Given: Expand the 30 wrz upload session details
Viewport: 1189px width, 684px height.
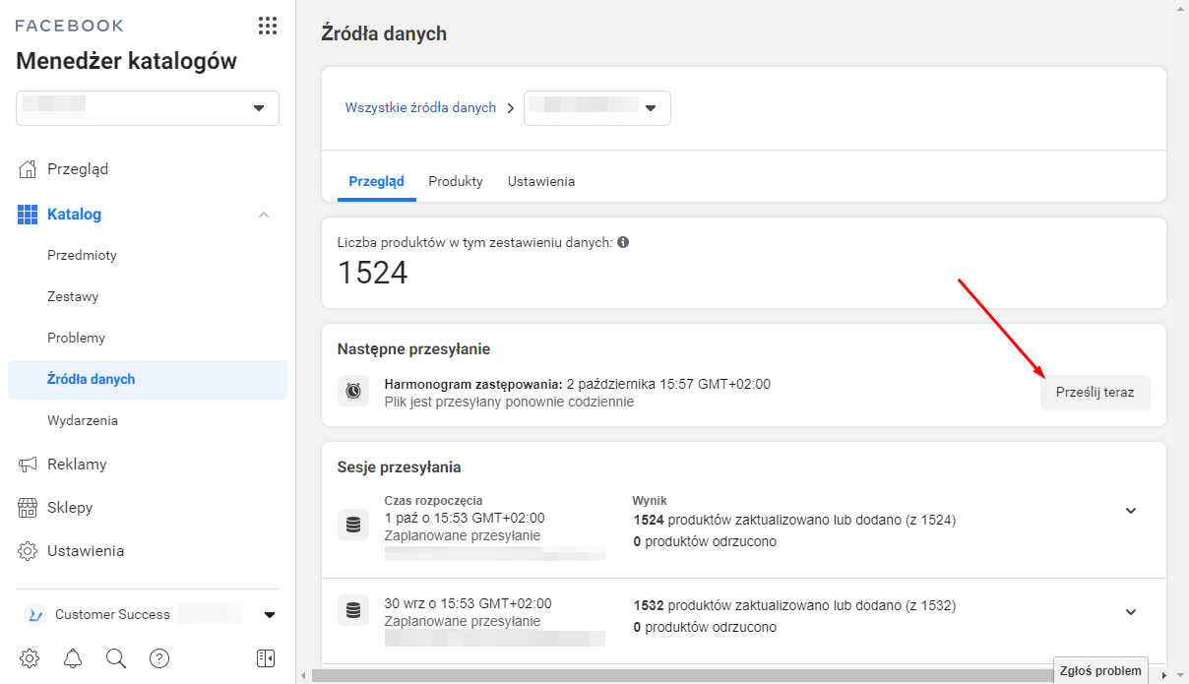Looking at the screenshot, I should [x=1131, y=612].
